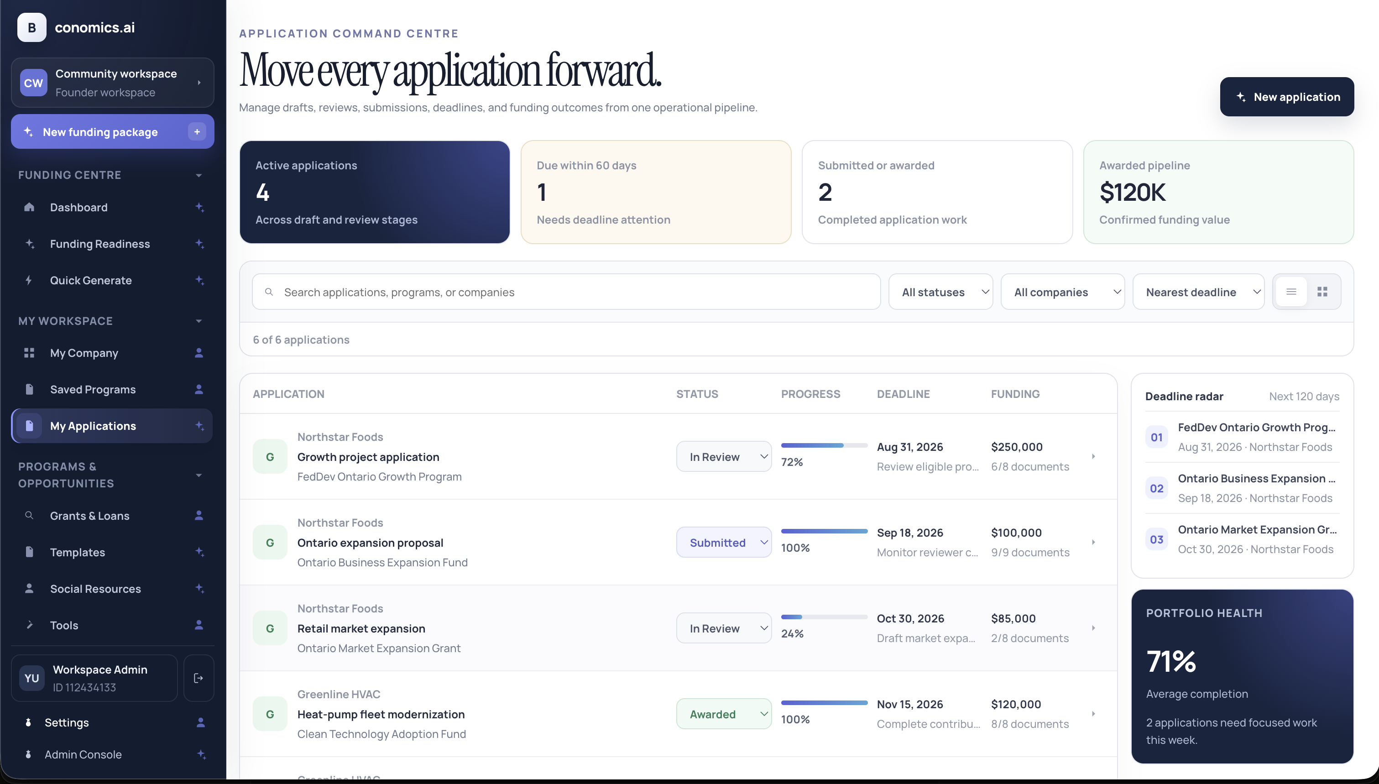Open Dashboard in sidebar
Screen dimensions: 1379x784
pos(112,207)
